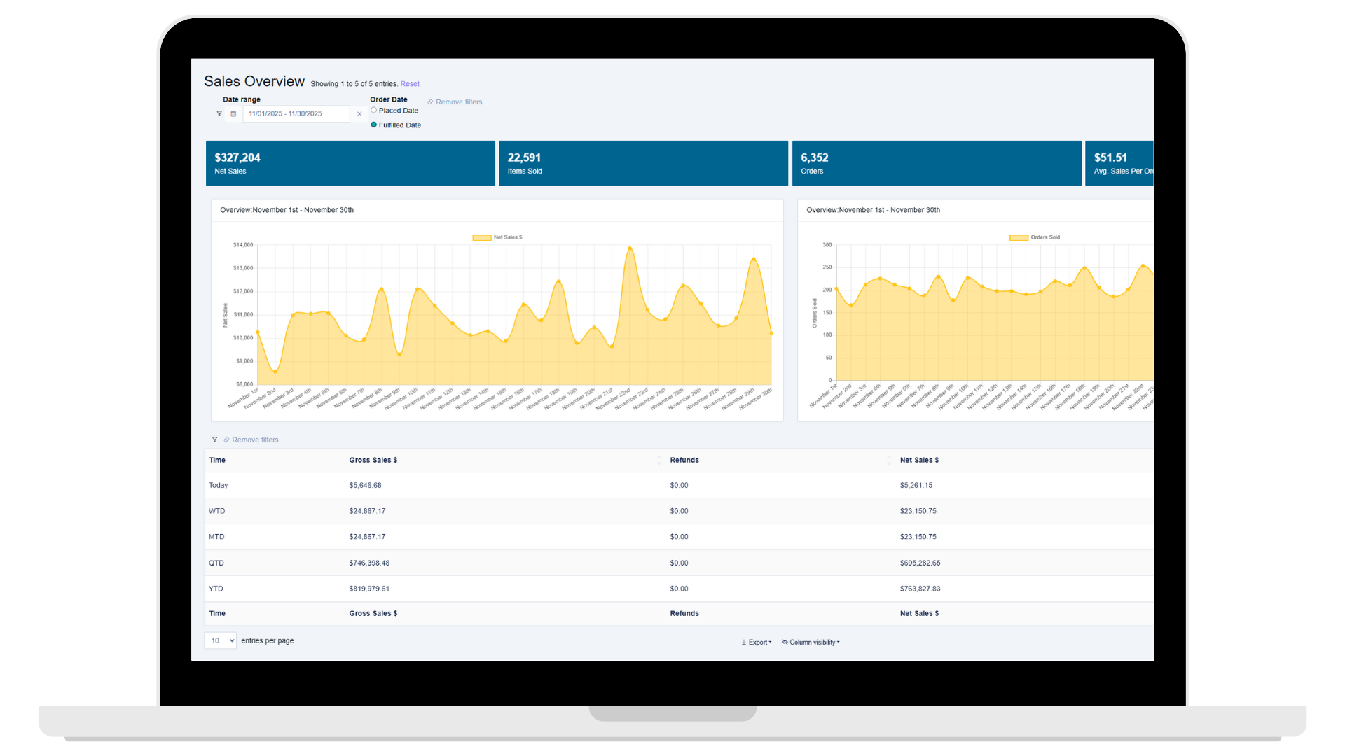Click the Reset link near entries count
Viewport: 1345px width, 756px height.
coord(410,84)
